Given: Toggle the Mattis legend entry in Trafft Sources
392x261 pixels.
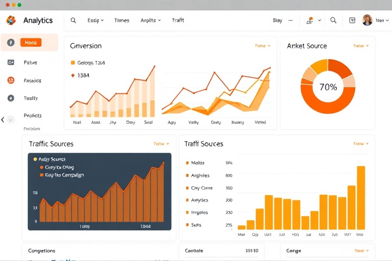Looking at the screenshot, I should click(x=187, y=163).
